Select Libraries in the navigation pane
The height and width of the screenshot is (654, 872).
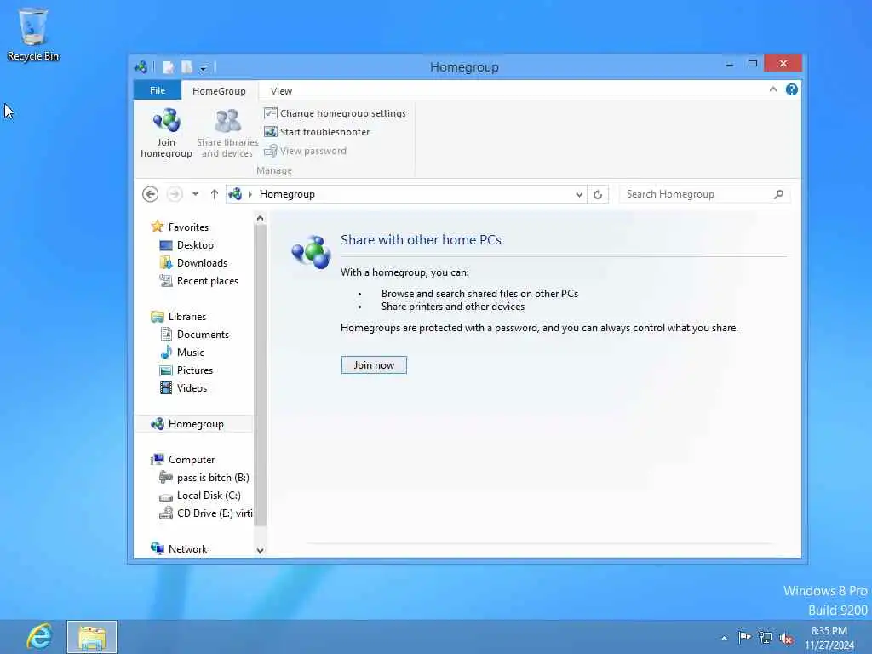pos(186,317)
